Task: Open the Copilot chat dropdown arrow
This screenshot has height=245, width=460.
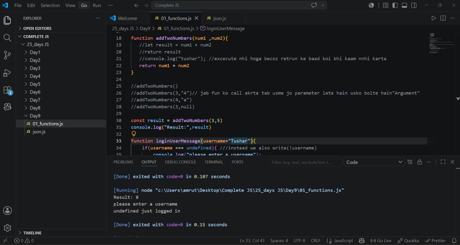Action: 323,5
